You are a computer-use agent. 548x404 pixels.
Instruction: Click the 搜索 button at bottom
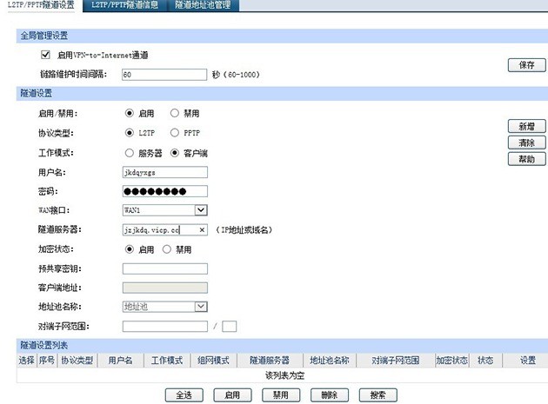[378, 395]
